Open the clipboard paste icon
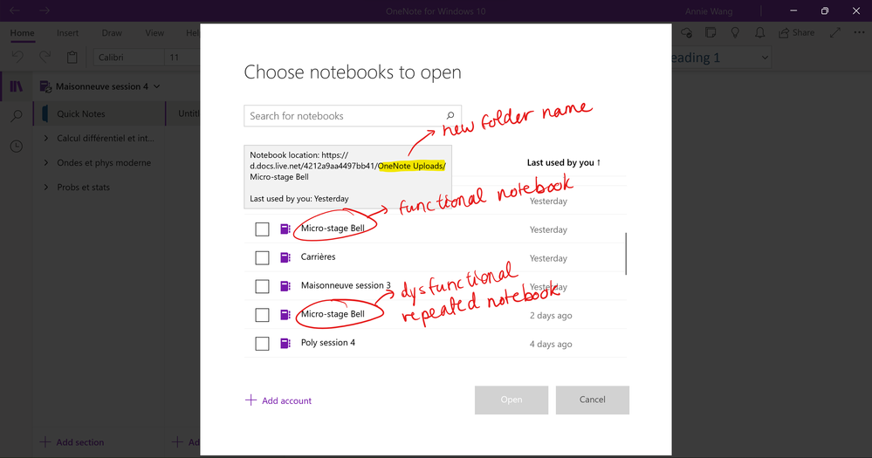The height and width of the screenshot is (458, 872). pos(72,57)
